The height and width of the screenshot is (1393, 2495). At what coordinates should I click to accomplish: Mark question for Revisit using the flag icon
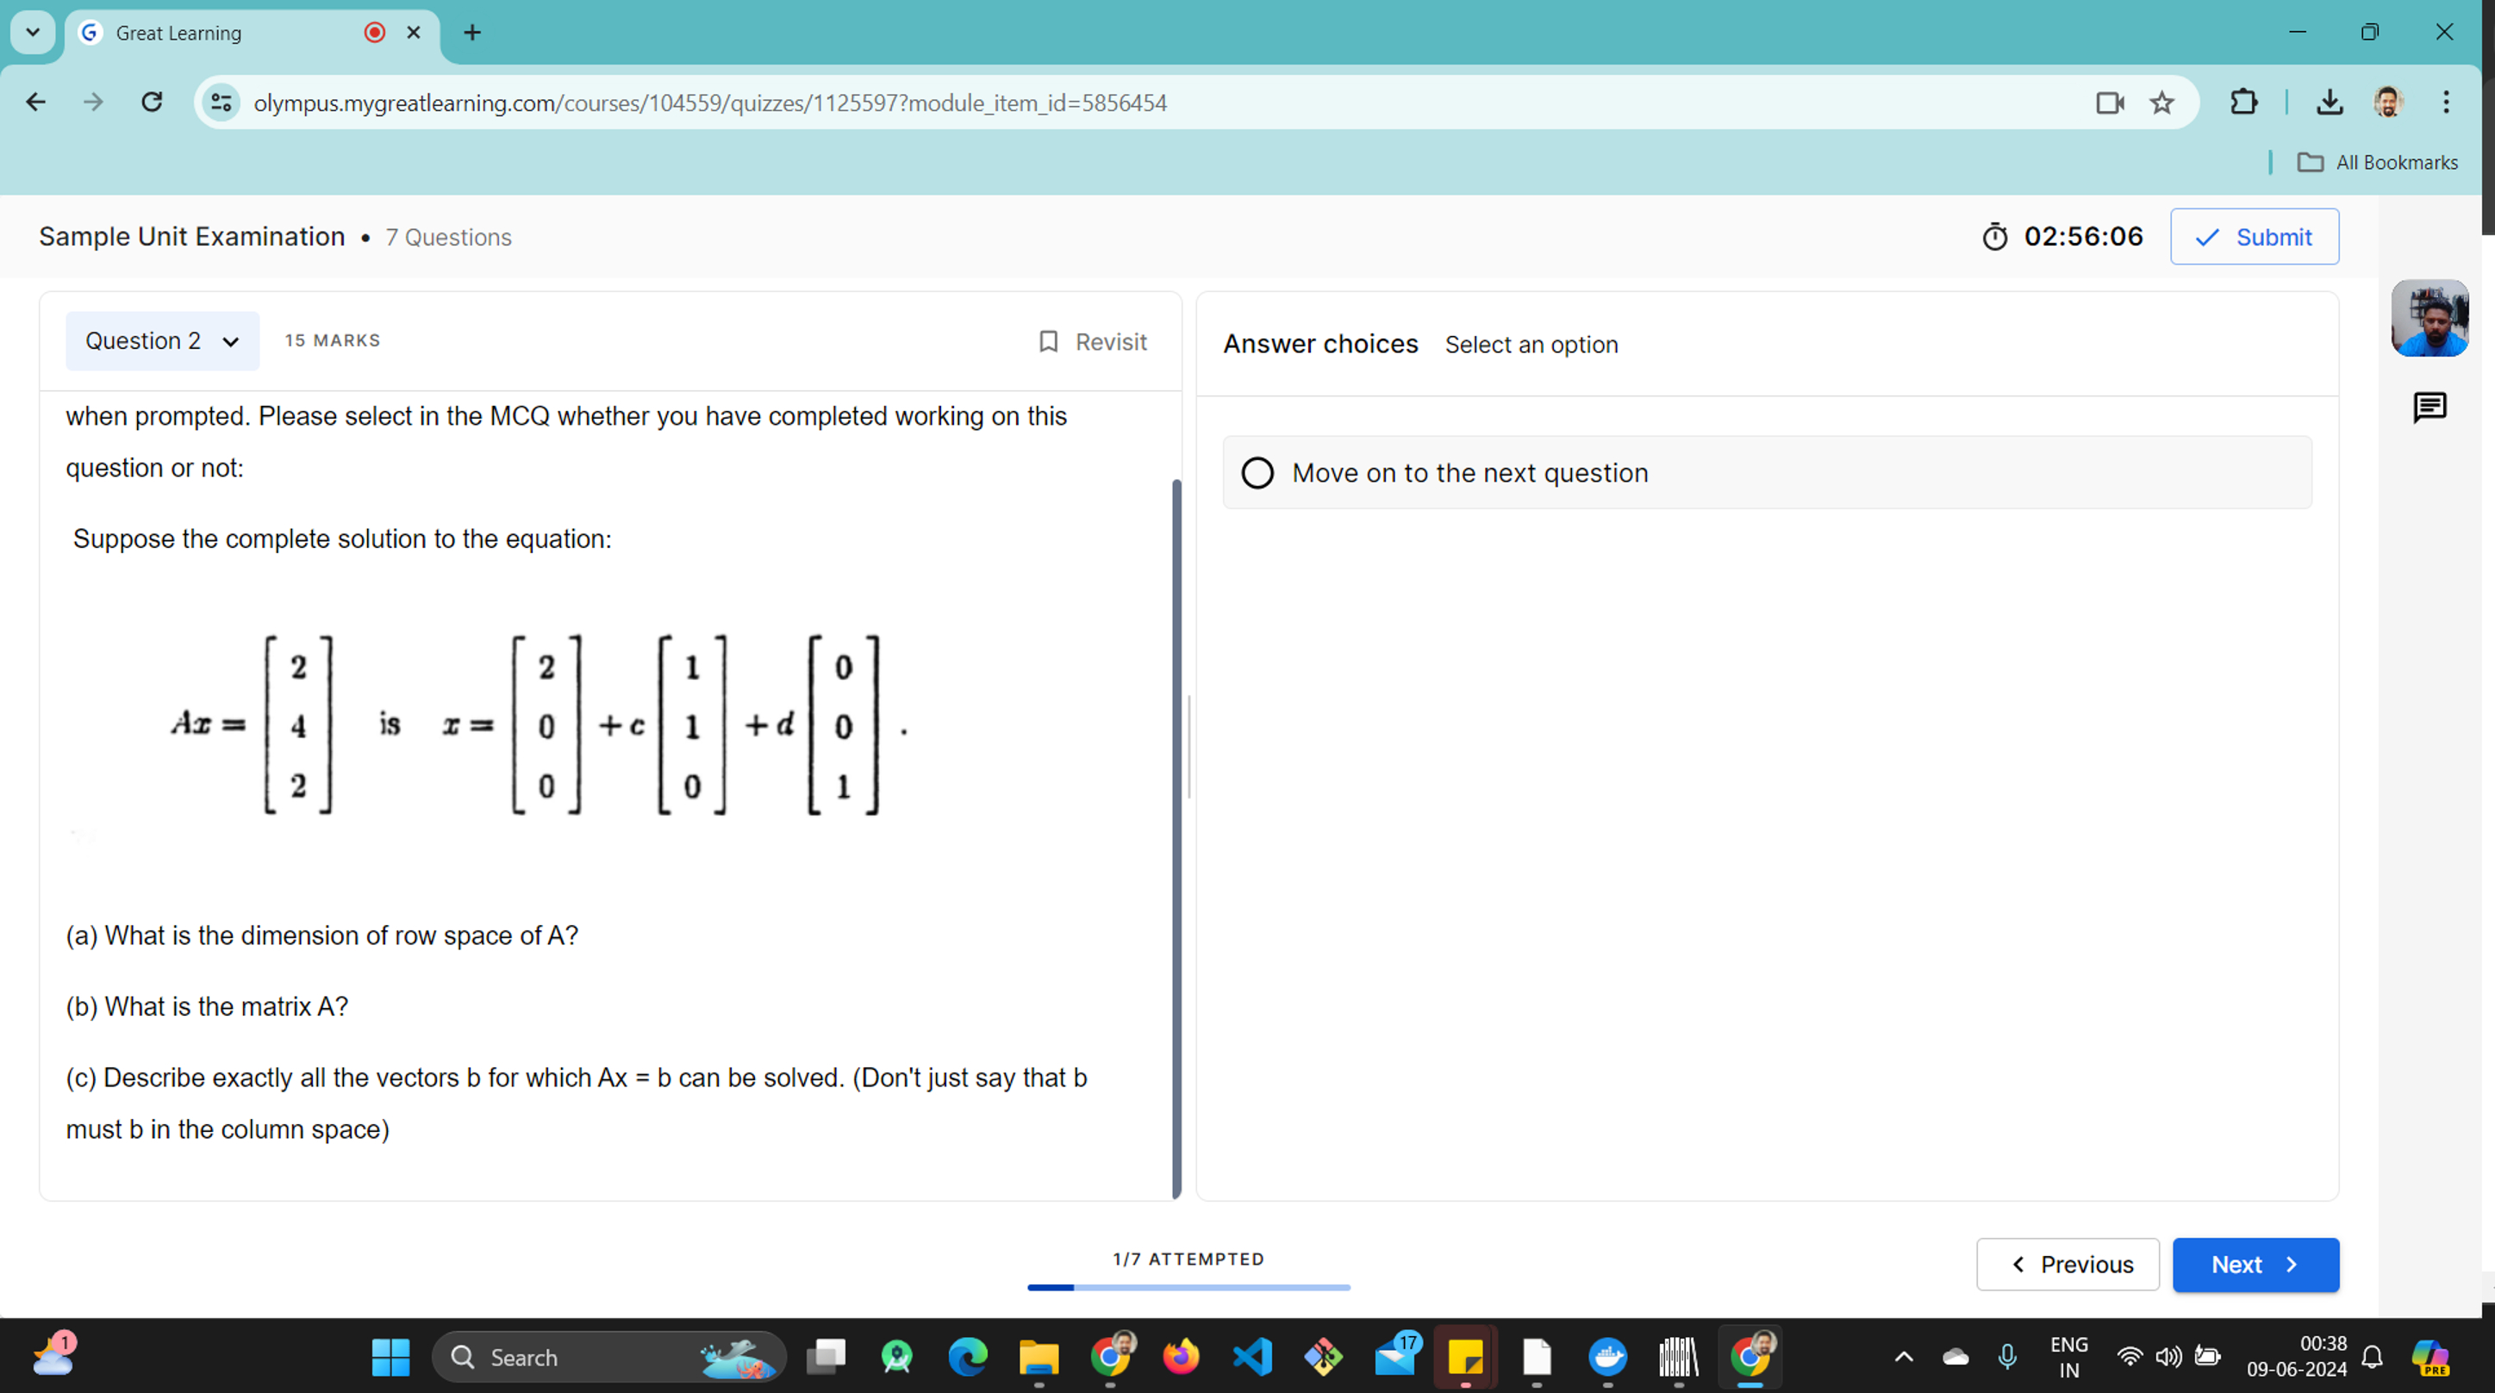pyautogui.click(x=1050, y=341)
